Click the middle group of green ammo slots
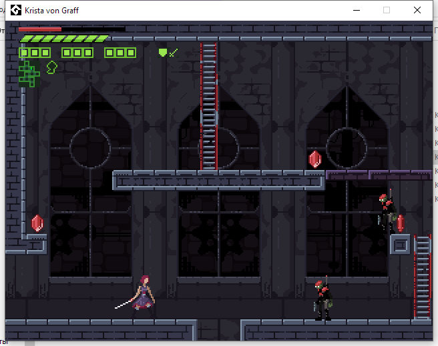The image size is (438, 346). 77,53
